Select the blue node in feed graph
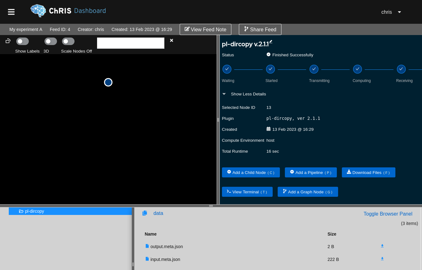Viewport: 422px width, 270px height. pyautogui.click(x=108, y=82)
